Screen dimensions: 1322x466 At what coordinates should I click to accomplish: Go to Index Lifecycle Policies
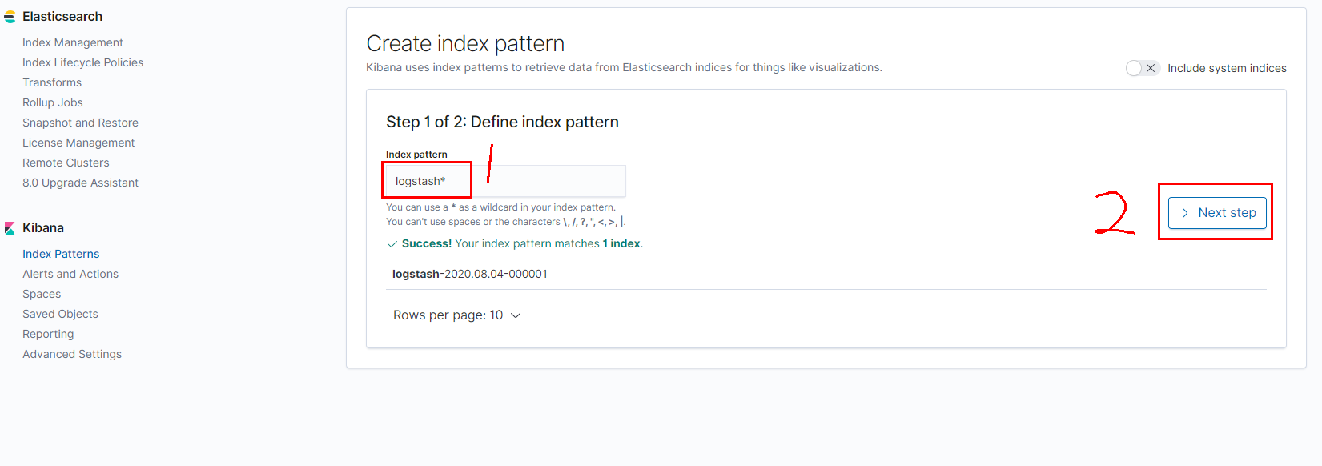(x=82, y=62)
